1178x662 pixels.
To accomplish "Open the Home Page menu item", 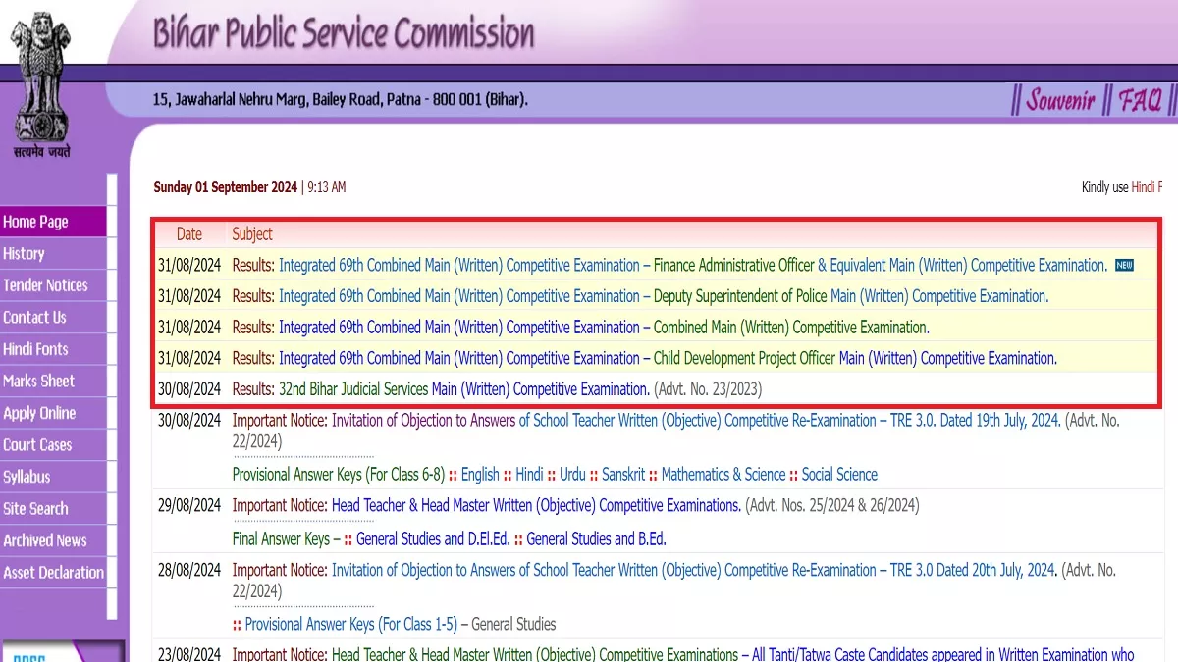I will [53, 222].
